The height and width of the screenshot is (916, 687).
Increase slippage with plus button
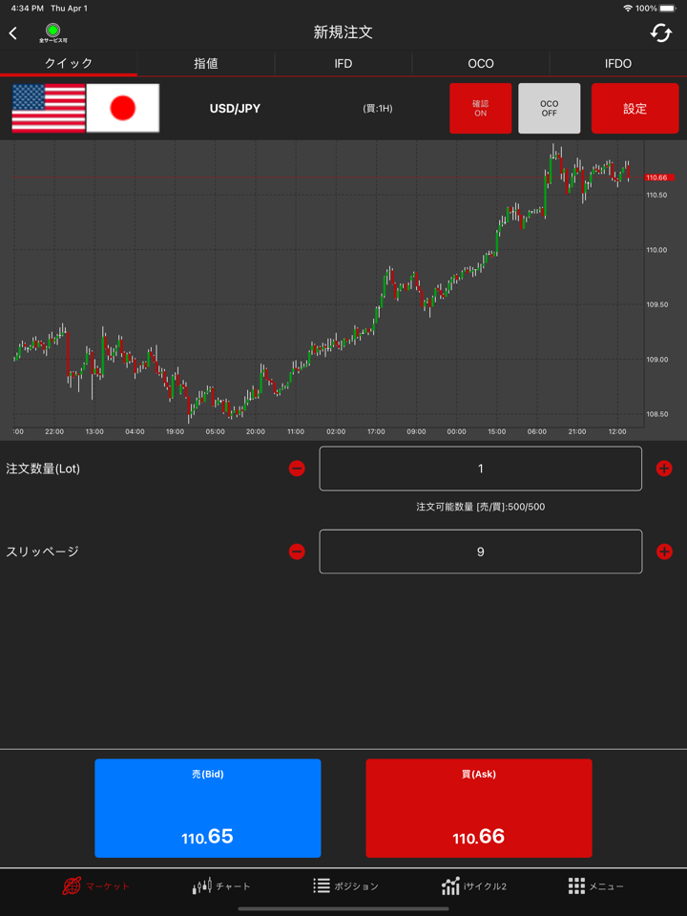(x=664, y=552)
